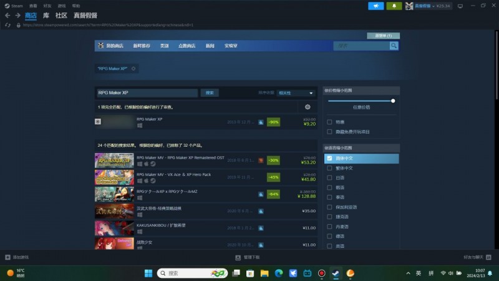This screenshot has width=499, height=281.
Task: Go forward with the right arrow
Action: click(18, 15)
